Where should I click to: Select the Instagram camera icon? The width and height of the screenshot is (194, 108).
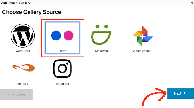pyautogui.click(x=62, y=68)
